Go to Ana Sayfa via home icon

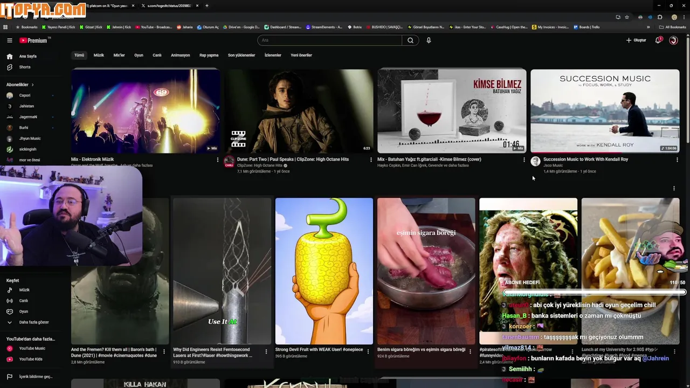point(10,56)
